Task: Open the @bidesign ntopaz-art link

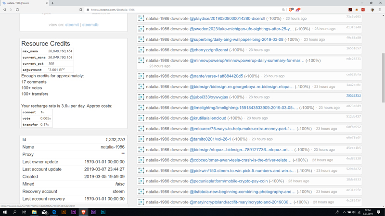Action: coord(242,150)
